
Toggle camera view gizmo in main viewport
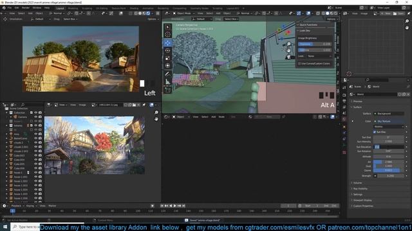coord(289,56)
